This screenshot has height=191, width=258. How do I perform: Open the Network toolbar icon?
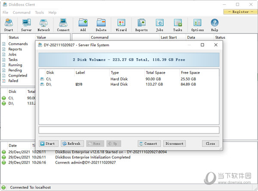tap(43, 25)
